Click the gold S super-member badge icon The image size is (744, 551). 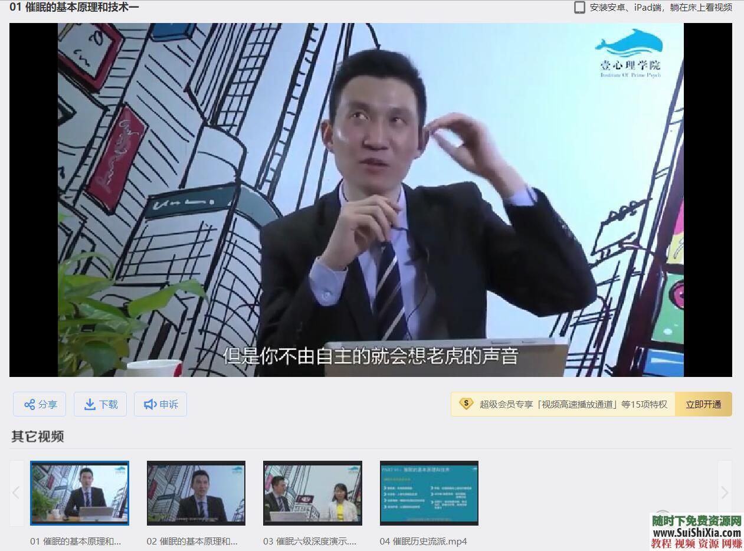[466, 404]
